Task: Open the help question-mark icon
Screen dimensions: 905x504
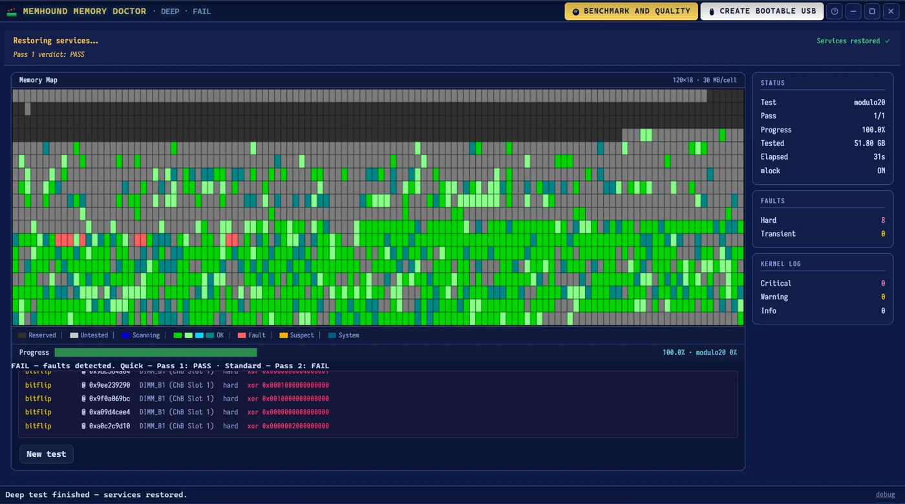Action: coord(835,12)
